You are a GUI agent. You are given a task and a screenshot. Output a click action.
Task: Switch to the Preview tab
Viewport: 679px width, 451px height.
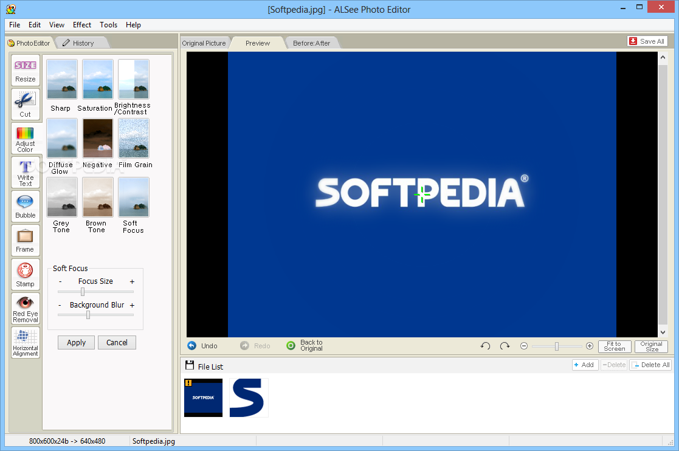[258, 43]
